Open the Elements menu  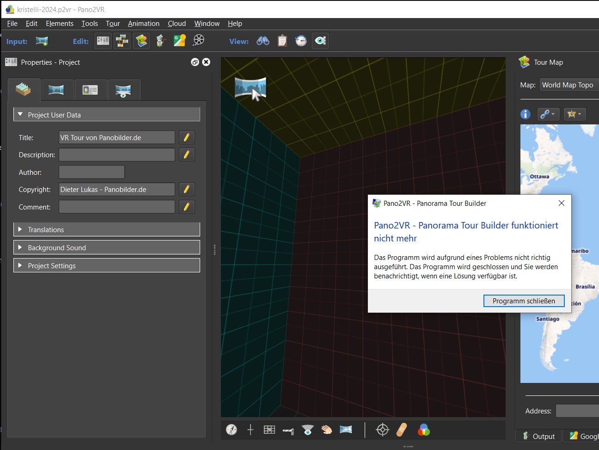59,24
